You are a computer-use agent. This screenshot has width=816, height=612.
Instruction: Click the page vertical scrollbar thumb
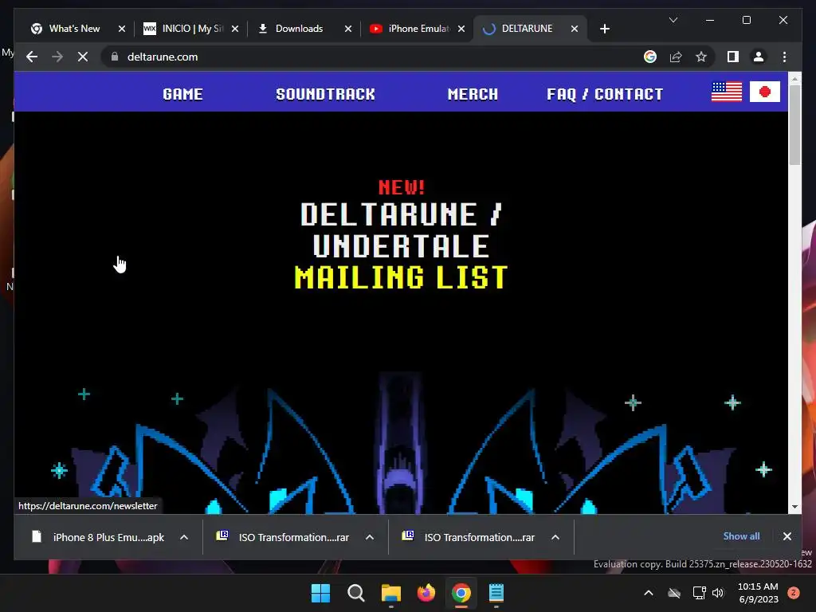794,125
